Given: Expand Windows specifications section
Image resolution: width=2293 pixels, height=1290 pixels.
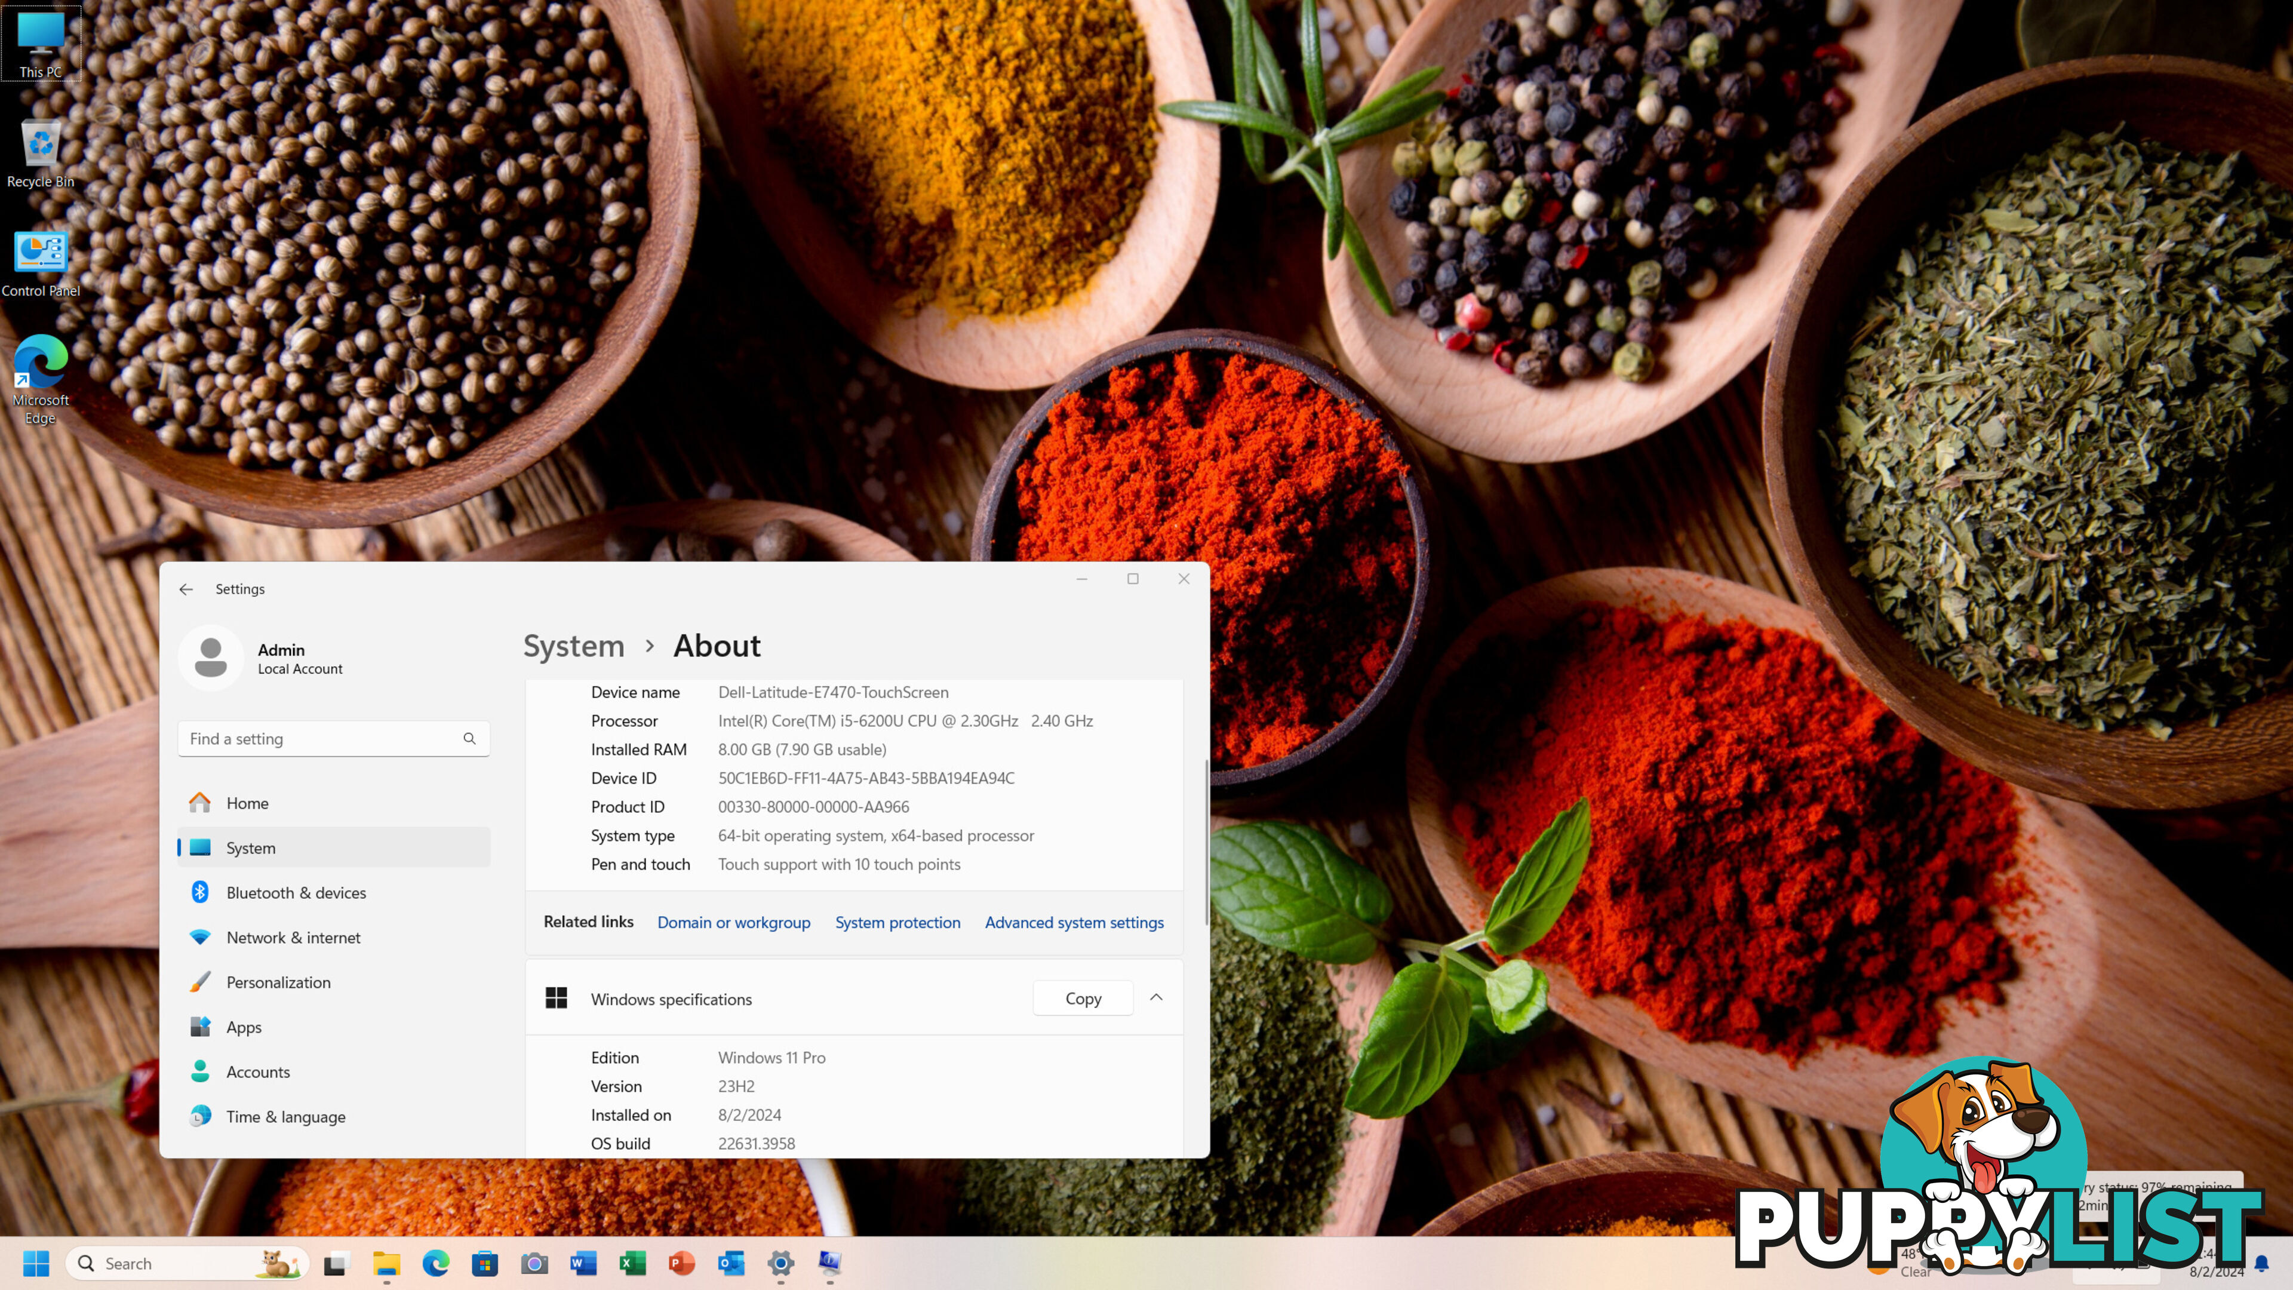Looking at the screenshot, I should tap(1156, 997).
